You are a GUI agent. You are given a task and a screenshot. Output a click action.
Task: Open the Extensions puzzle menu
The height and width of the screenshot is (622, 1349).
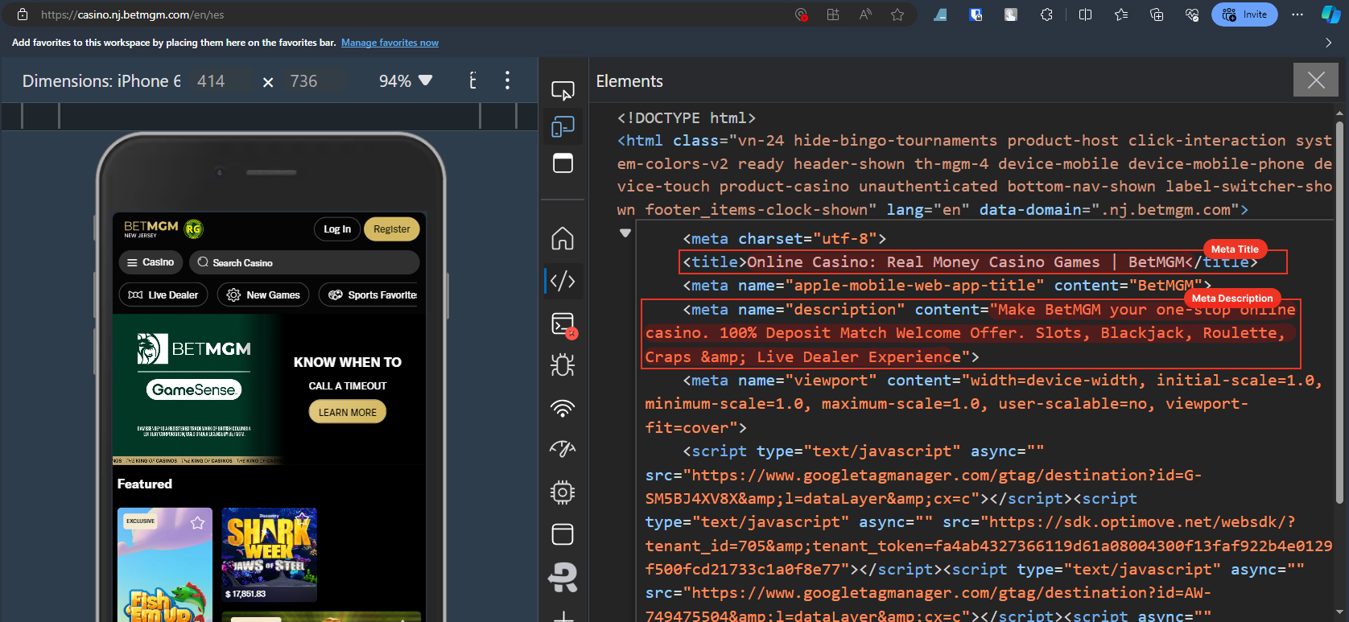tap(1046, 14)
